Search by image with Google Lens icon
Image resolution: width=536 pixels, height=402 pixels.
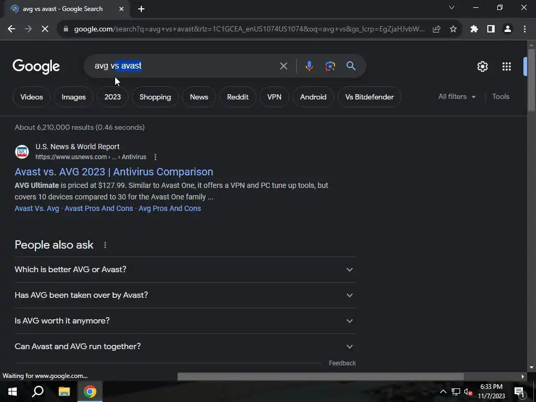click(330, 66)
